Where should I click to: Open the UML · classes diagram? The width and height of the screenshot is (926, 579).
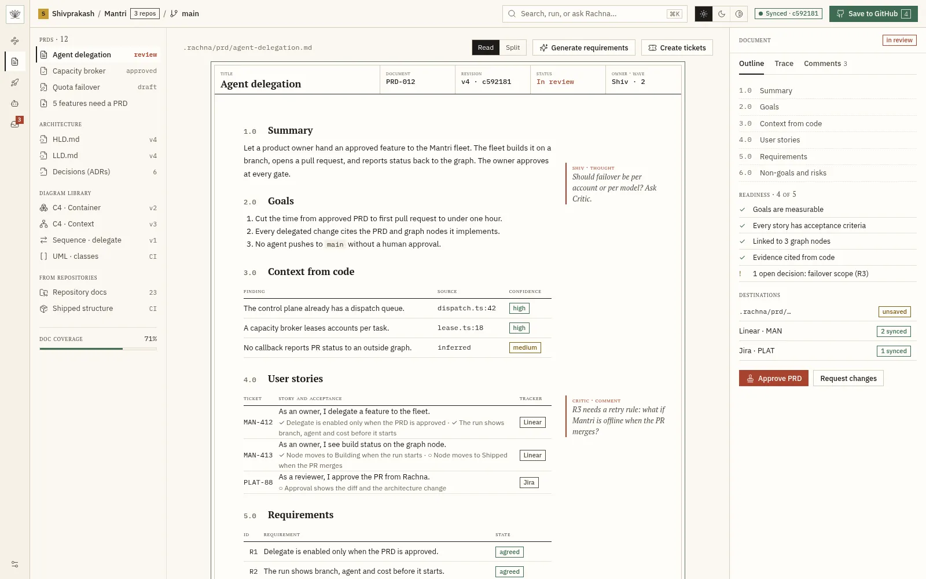coord(98,256)
